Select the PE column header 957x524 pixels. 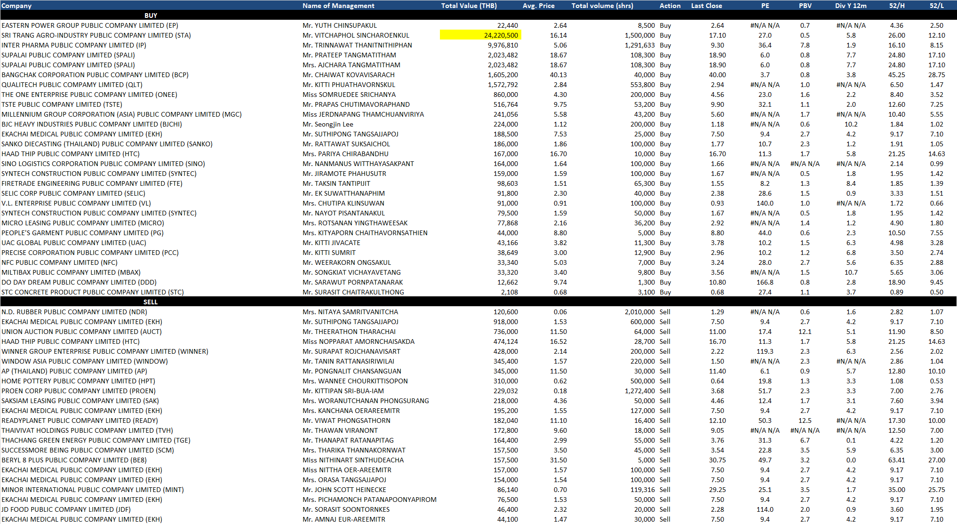click(x=765, y=6)
